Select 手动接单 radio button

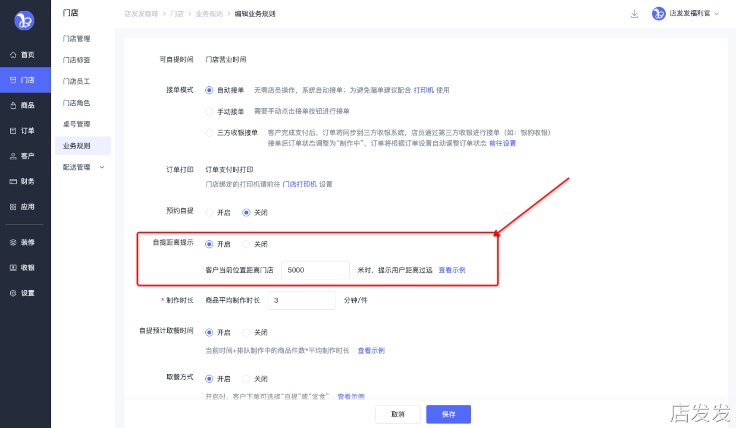[209, 111]
